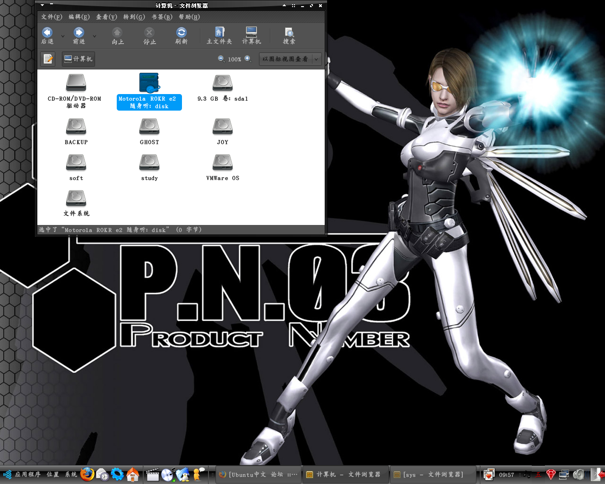Open the 编辑(E) menu
Image resolution: width=605 pixels, height=484 pixels.
tap(79, 17)
